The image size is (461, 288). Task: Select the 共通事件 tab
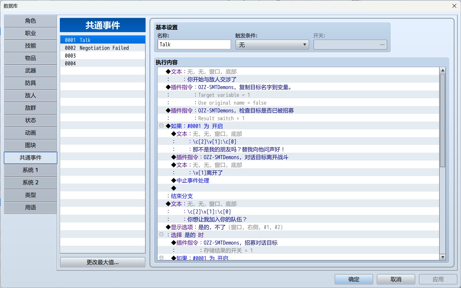point(30,158)
